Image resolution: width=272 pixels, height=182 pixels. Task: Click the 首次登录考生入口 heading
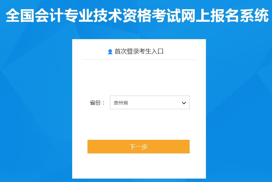(139, 51)
